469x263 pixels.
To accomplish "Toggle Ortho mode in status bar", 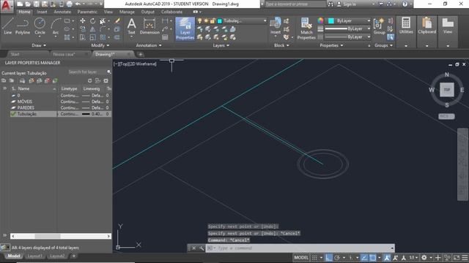I will [329, 258].
